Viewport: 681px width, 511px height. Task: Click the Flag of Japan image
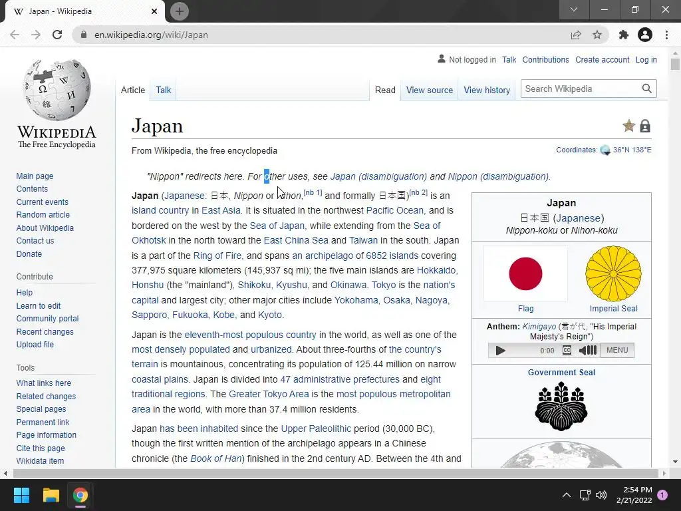(x=525, y=273)
